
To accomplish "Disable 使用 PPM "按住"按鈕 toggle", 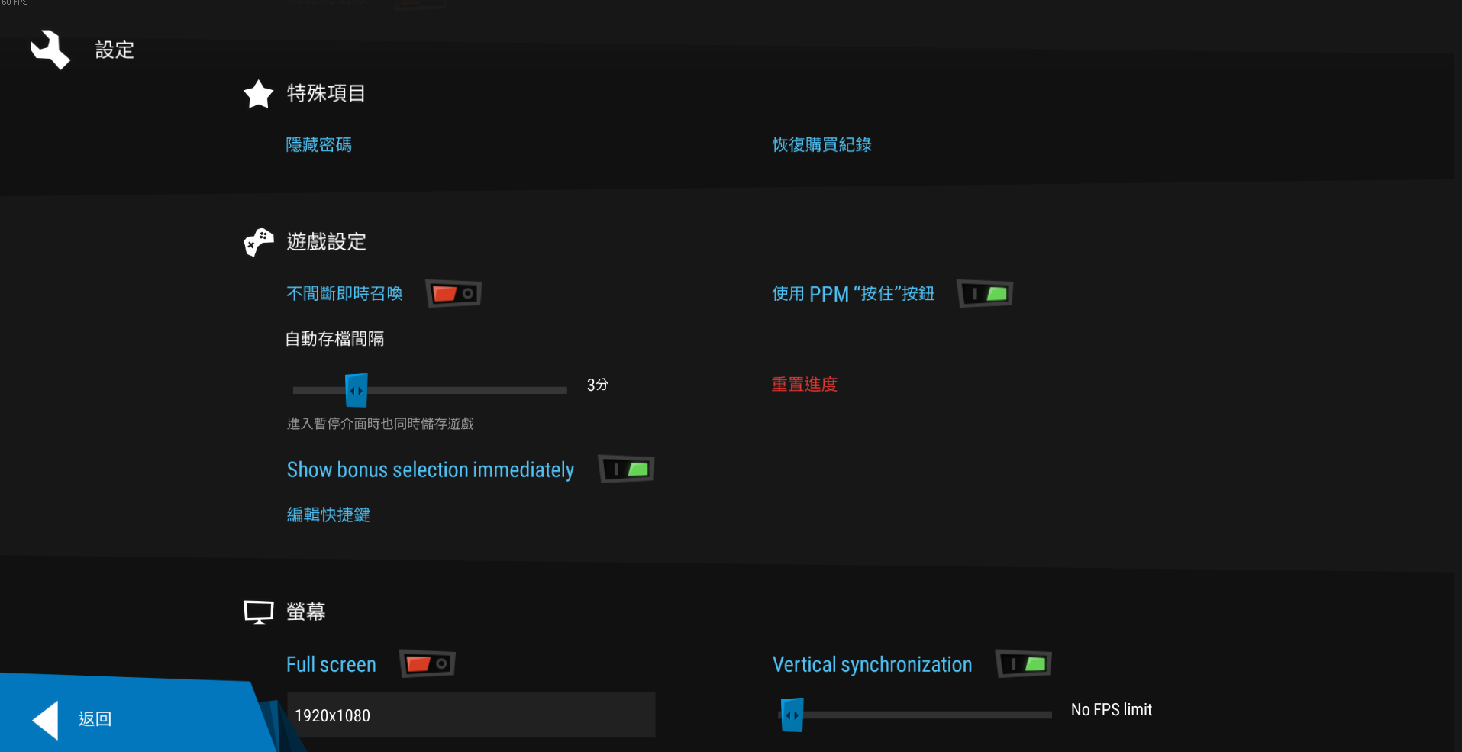I will point(985,294).
